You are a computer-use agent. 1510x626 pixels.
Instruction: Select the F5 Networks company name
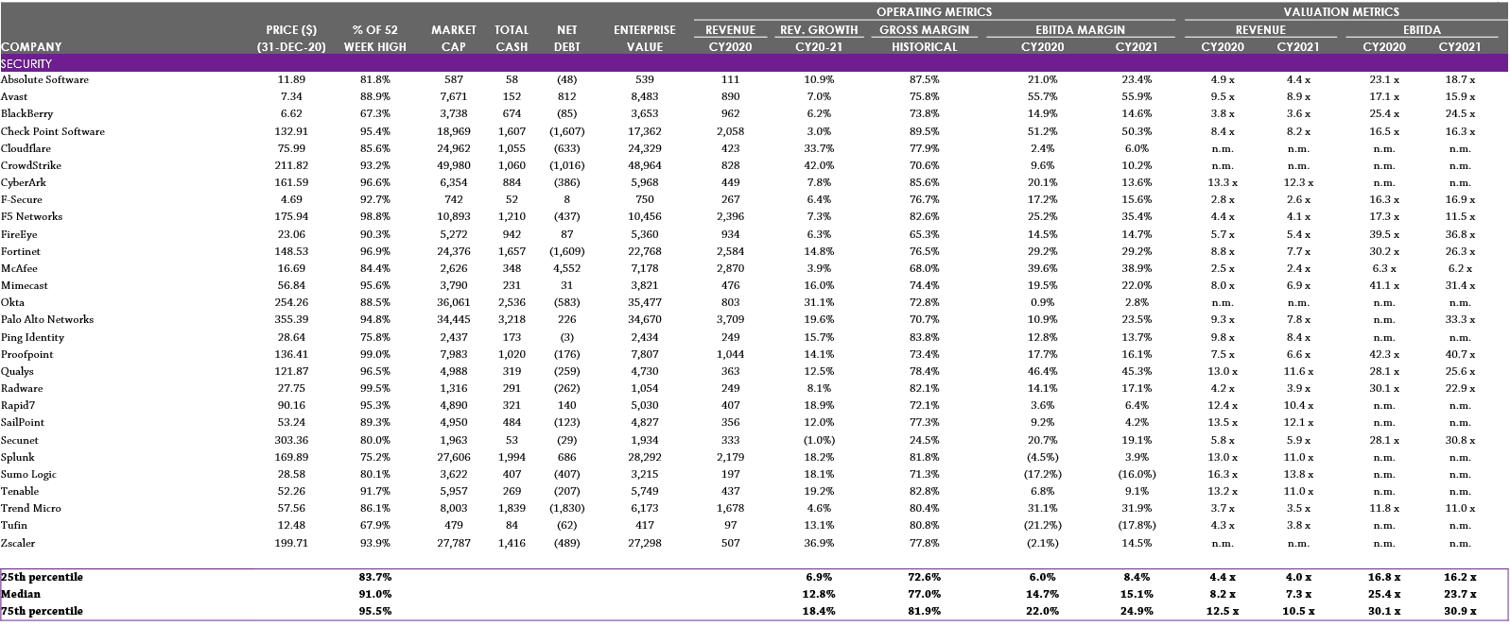click(32, 216)
